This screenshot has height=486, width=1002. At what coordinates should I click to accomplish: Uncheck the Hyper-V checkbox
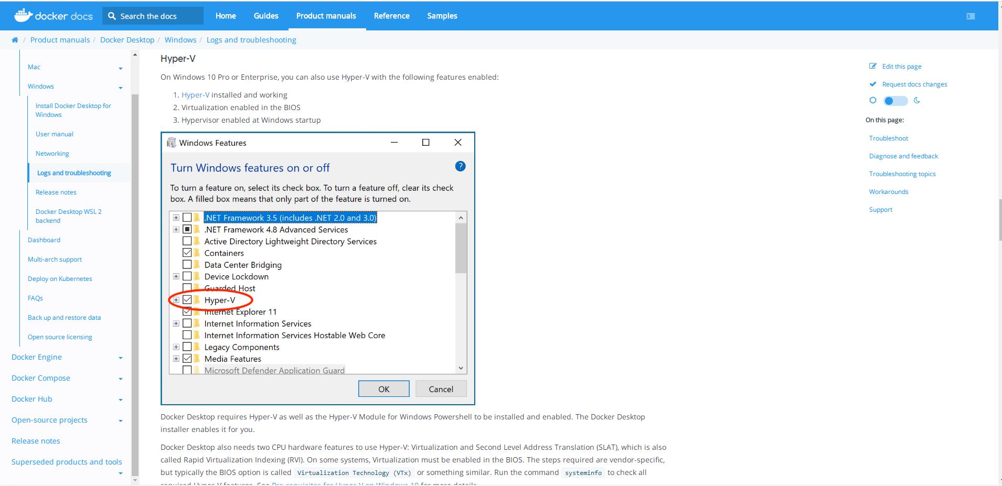(187, 300)
